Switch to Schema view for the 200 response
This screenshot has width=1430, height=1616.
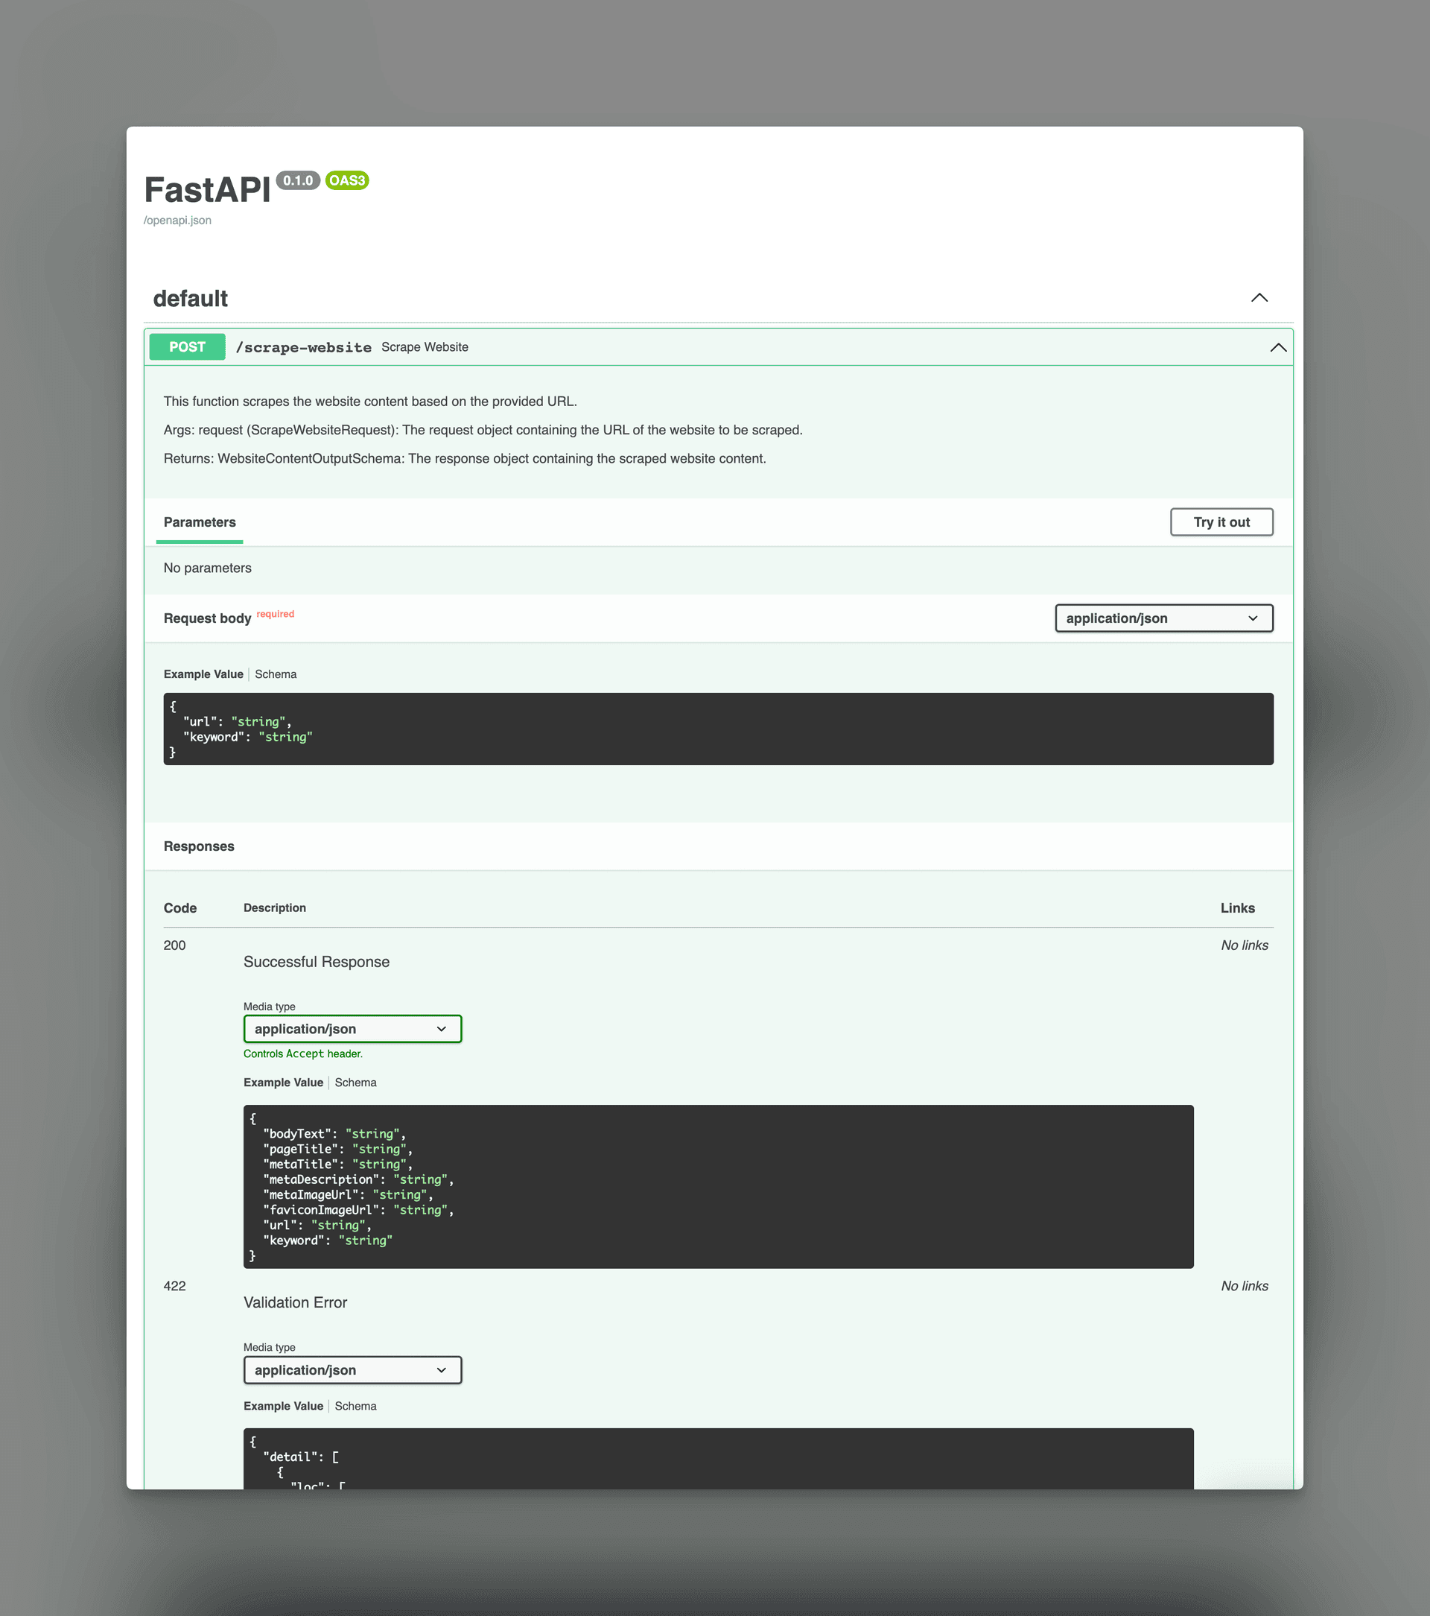355,1083
